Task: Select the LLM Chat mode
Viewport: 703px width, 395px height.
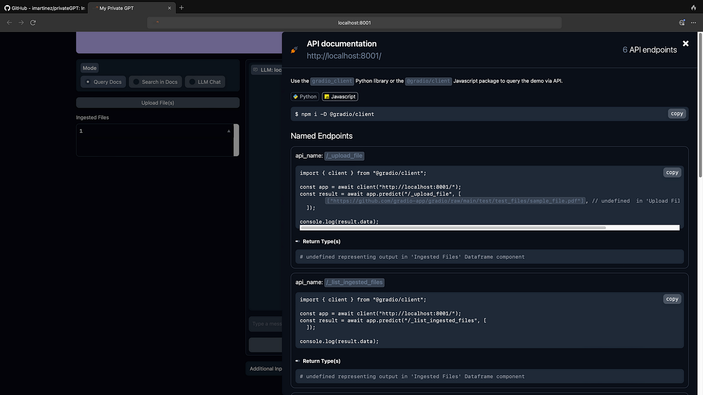Action: pyautogui.click(x=205, y=82)
